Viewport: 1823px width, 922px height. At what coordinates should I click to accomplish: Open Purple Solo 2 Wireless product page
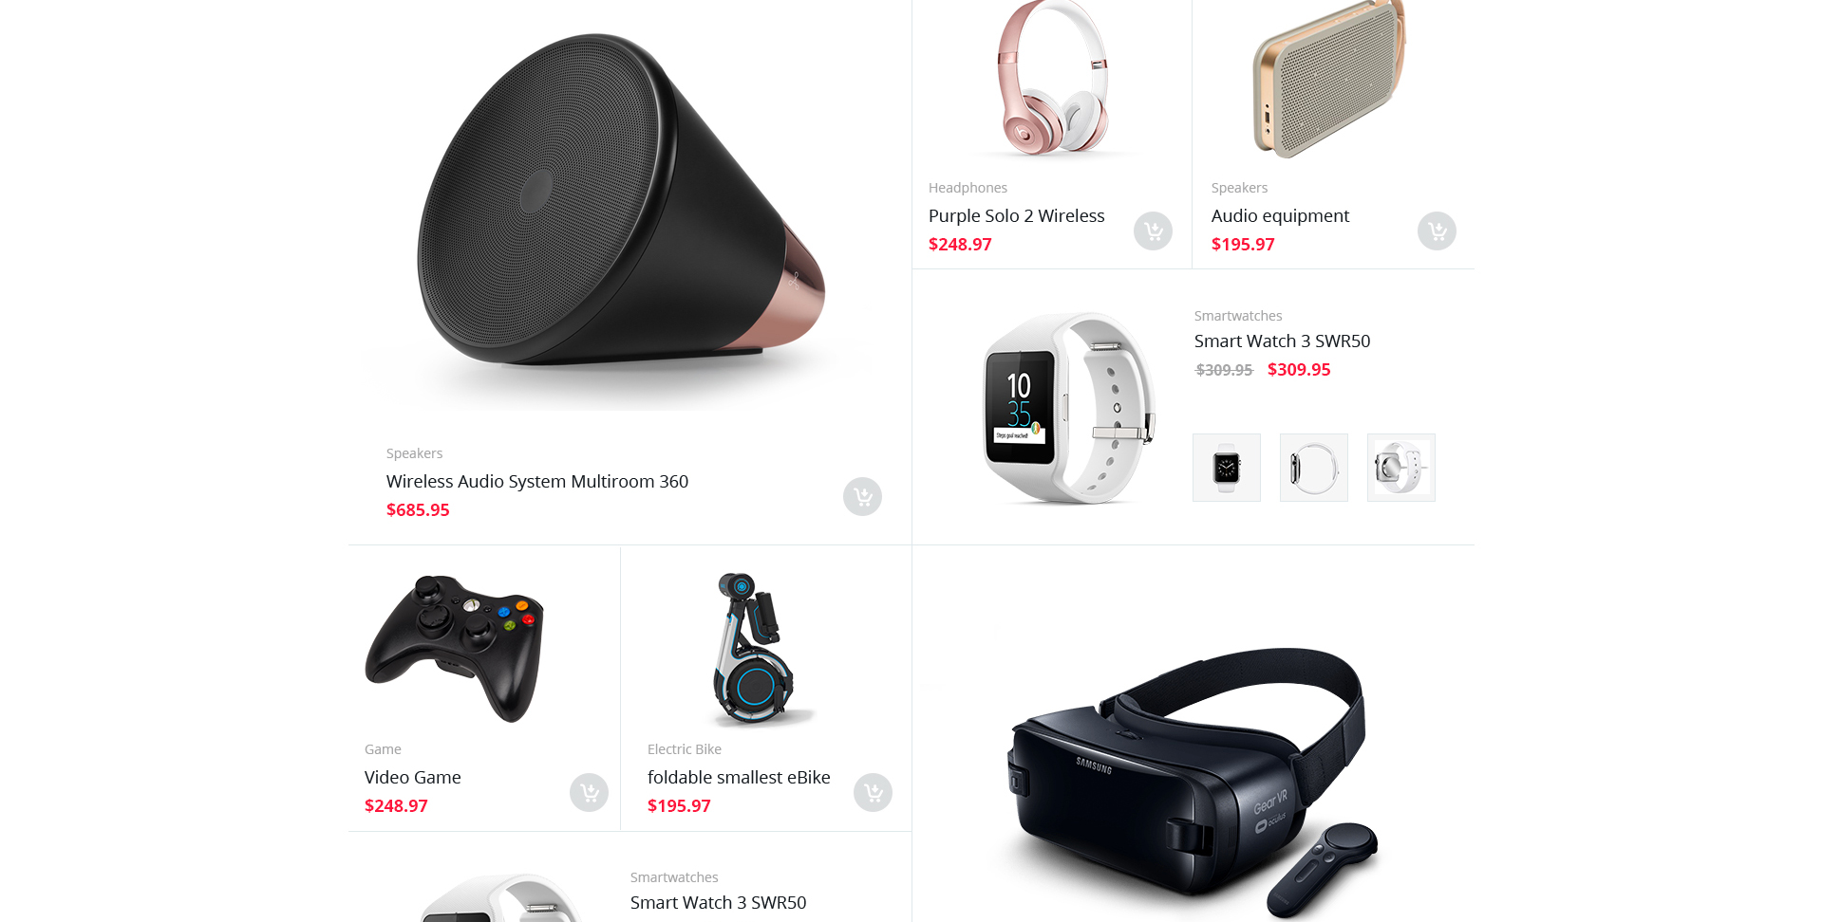point(1017,215)
